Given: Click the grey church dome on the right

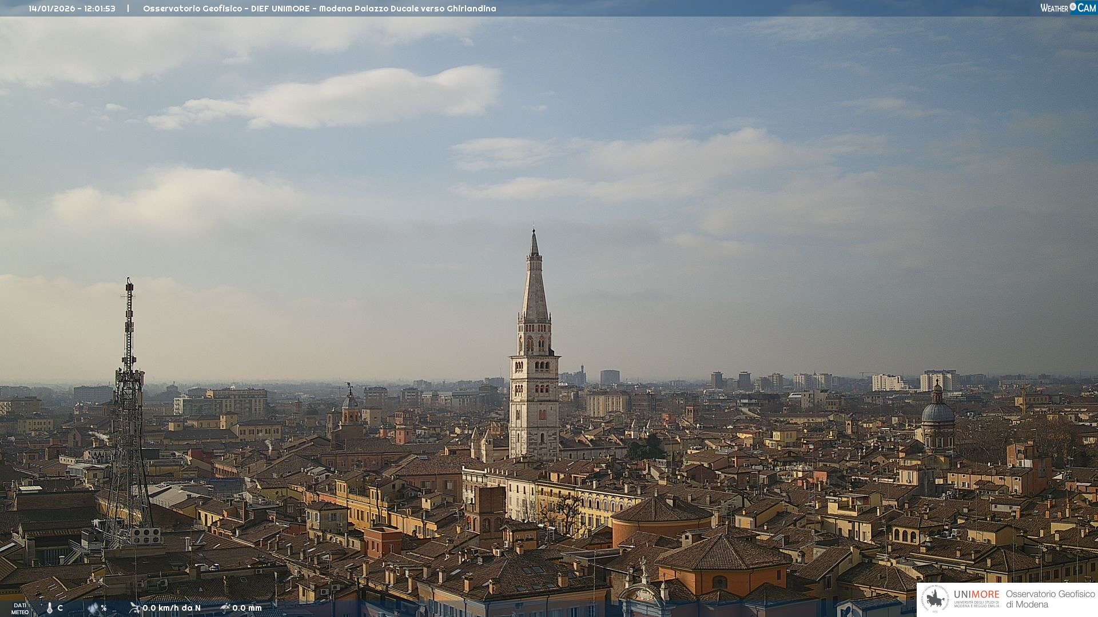Looking at the screenshot, I should pyautogui.click(x=938, y=411).
